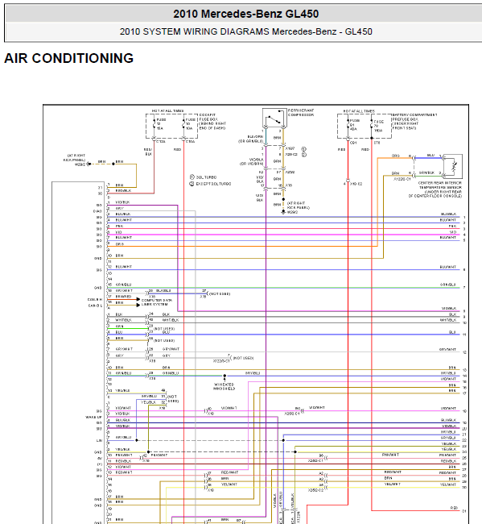Viewport: 482px width, 524px height.
Task: Click the CAN B H pin label
Action: click(95, 299)
